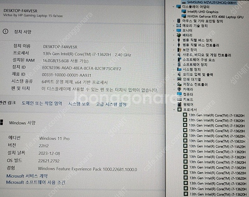Viewport: 249px width, 197px height.
Task: Click the 오디오 입력 및 출력 icon
Action: pyautogui.click(x=179, y=74)
